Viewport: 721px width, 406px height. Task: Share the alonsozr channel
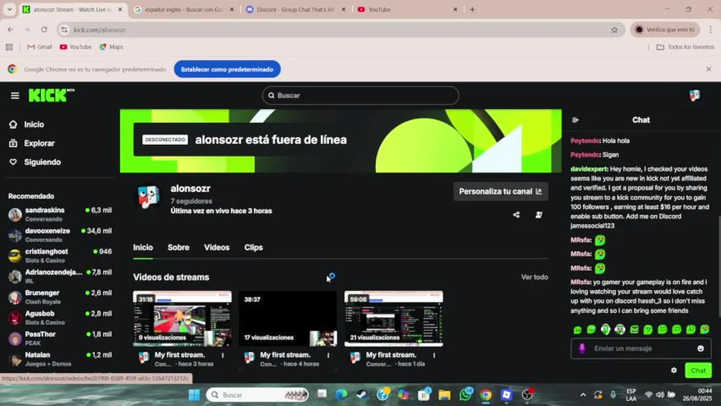[516, 215]
